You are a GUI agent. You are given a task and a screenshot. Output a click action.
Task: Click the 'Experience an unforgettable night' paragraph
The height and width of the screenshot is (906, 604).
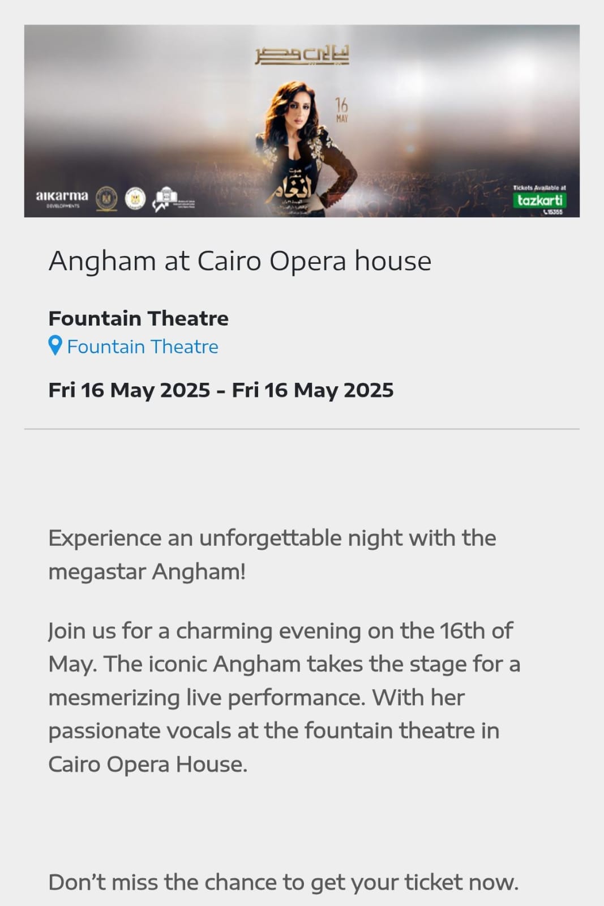point(272,554)
